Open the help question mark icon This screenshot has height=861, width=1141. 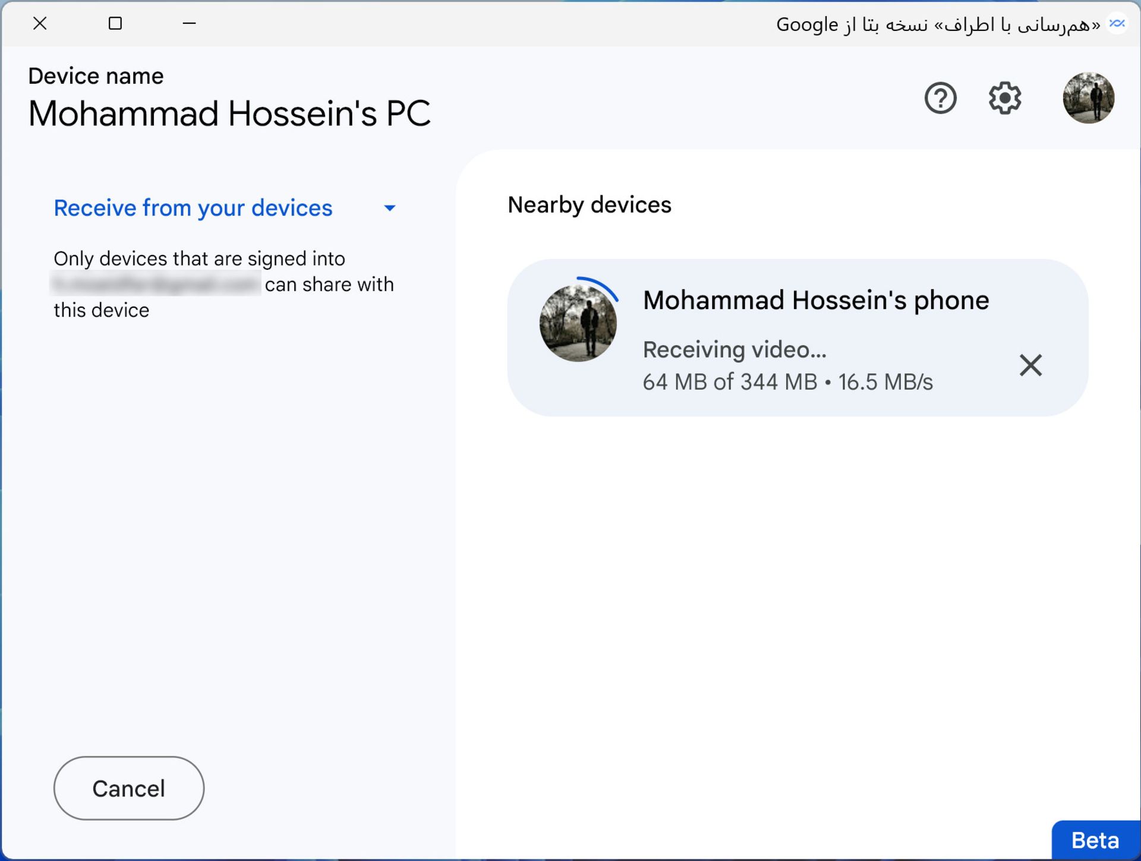(x=940, y=98)
